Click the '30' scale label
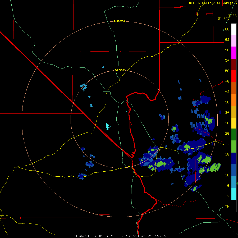 click(227, 123)
